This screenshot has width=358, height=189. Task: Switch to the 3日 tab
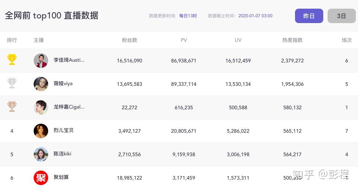(341, 16)
